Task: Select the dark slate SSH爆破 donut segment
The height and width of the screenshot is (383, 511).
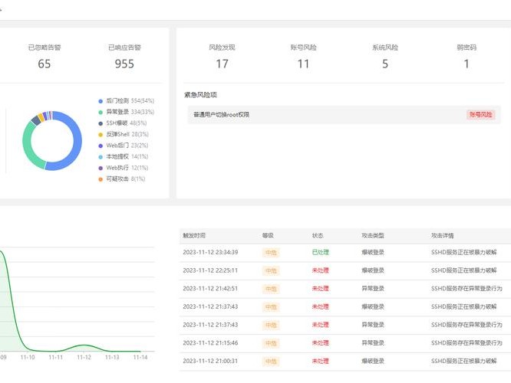Action: click(35, 119)
